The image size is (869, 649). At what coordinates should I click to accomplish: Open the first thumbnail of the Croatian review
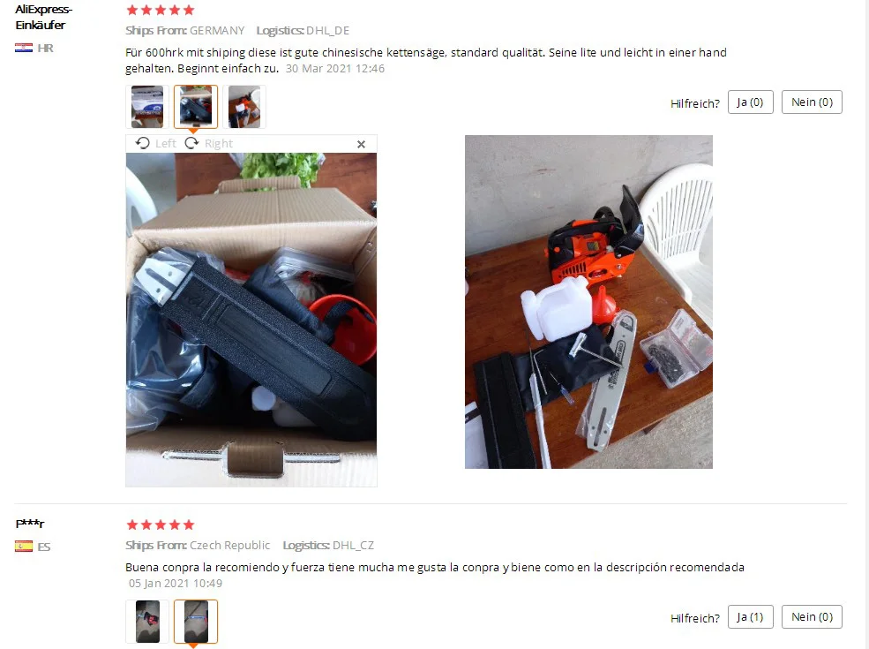[146, 107]
